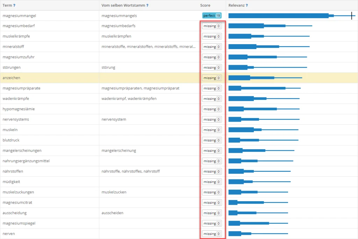Open the nahrungsergänzungsmittel term
Viewport: 358px width, 239px height.
26,161
